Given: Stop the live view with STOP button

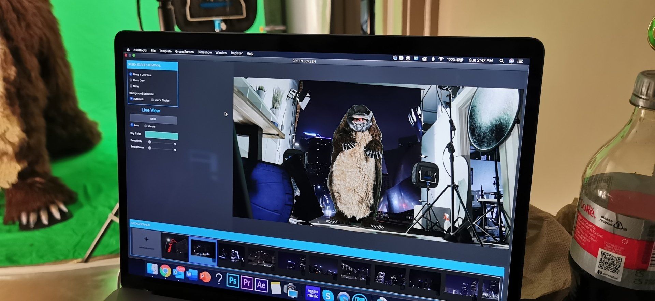Looking at the screenshot, I should pos(154,119).
